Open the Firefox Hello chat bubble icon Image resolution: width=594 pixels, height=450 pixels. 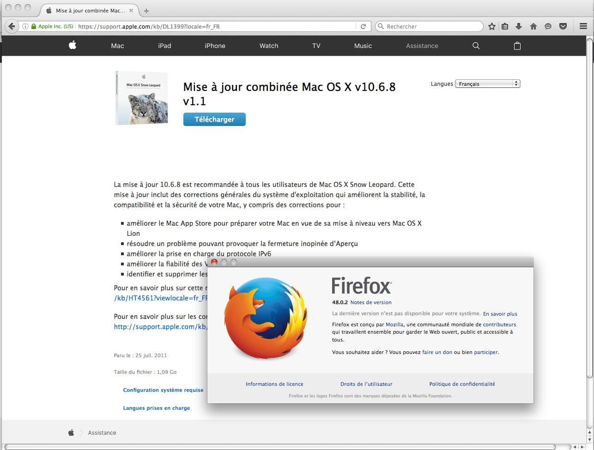pyautogui.click(x=548, y=26)
